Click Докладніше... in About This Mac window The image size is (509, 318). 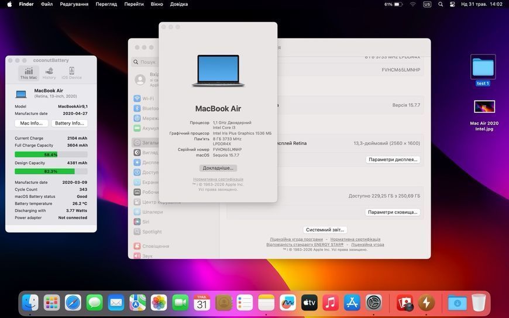pos(218,168)
